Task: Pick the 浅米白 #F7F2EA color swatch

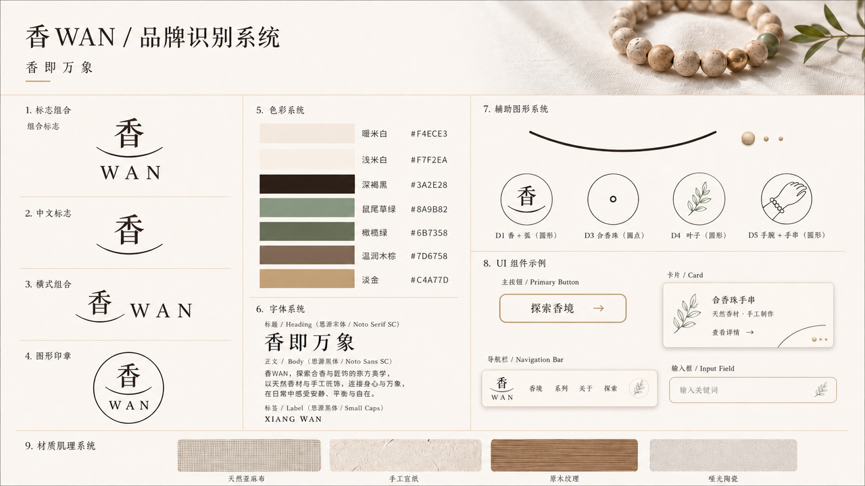Action: point(307,159)
